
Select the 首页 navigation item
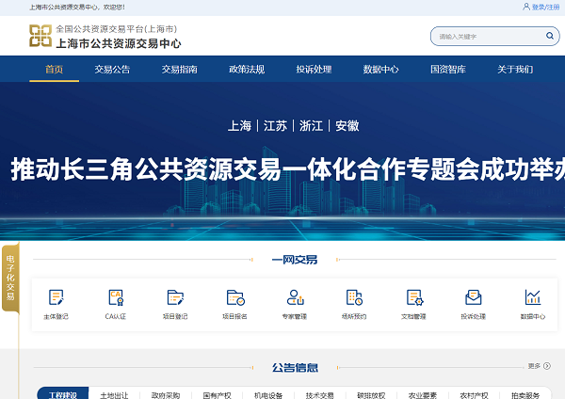click(54, 69)
